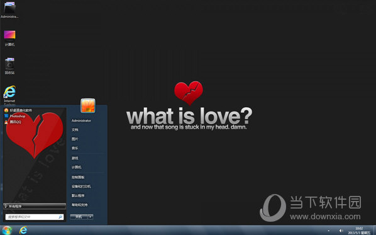Open the volume speaker tray icon
376x235 pixels.
pos(341,231)
